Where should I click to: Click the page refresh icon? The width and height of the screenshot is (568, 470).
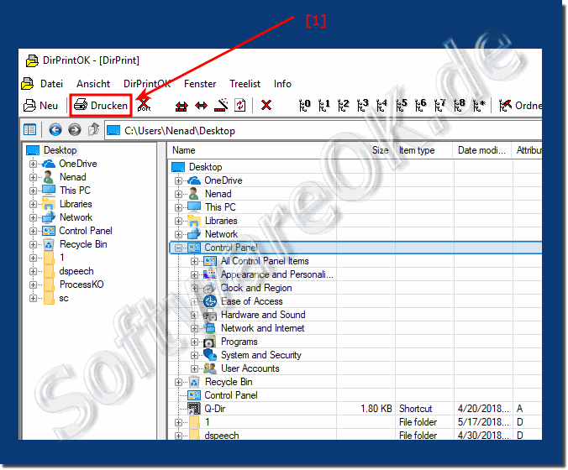point(239,105)
